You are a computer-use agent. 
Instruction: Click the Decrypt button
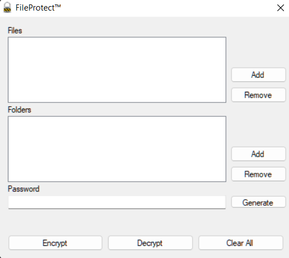[x=150, y=243]
